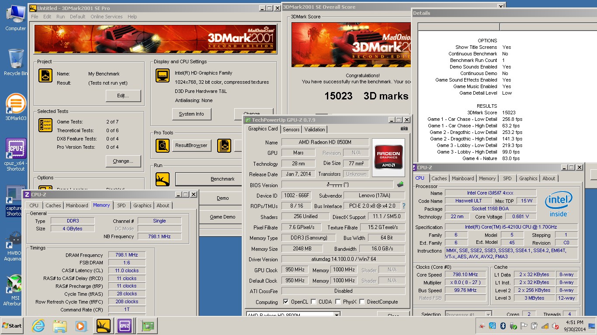Screen dimensions: 597x335
Task: Click the Project icon in 3DMark2001
Action: pyautogui.click(x=45, y=75)
